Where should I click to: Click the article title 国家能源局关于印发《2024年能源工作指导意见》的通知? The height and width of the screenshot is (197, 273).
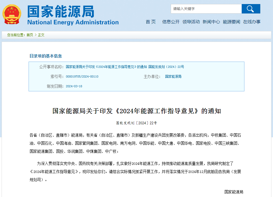pos(137,111)
